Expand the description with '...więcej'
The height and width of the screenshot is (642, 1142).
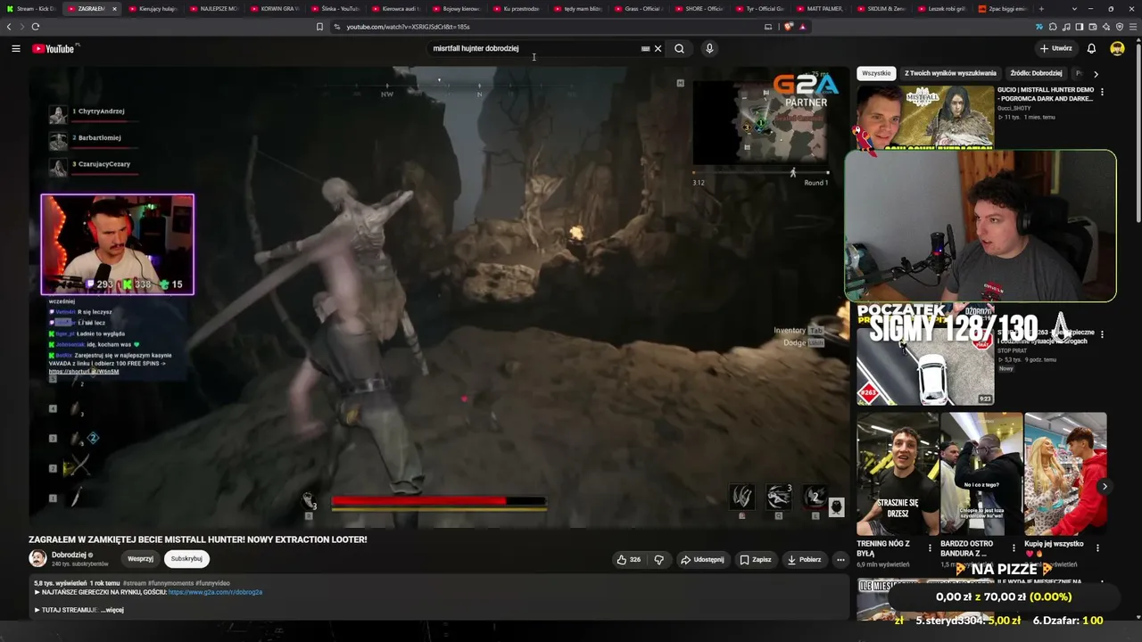[x=112, y=610]
